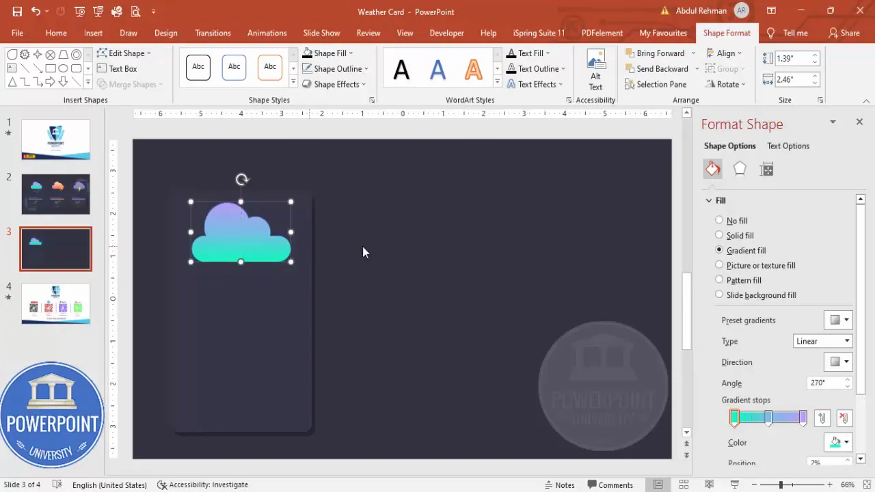Click the shape height 1.39" field
This screenshot has height=492, width=875.
point(793,59)
